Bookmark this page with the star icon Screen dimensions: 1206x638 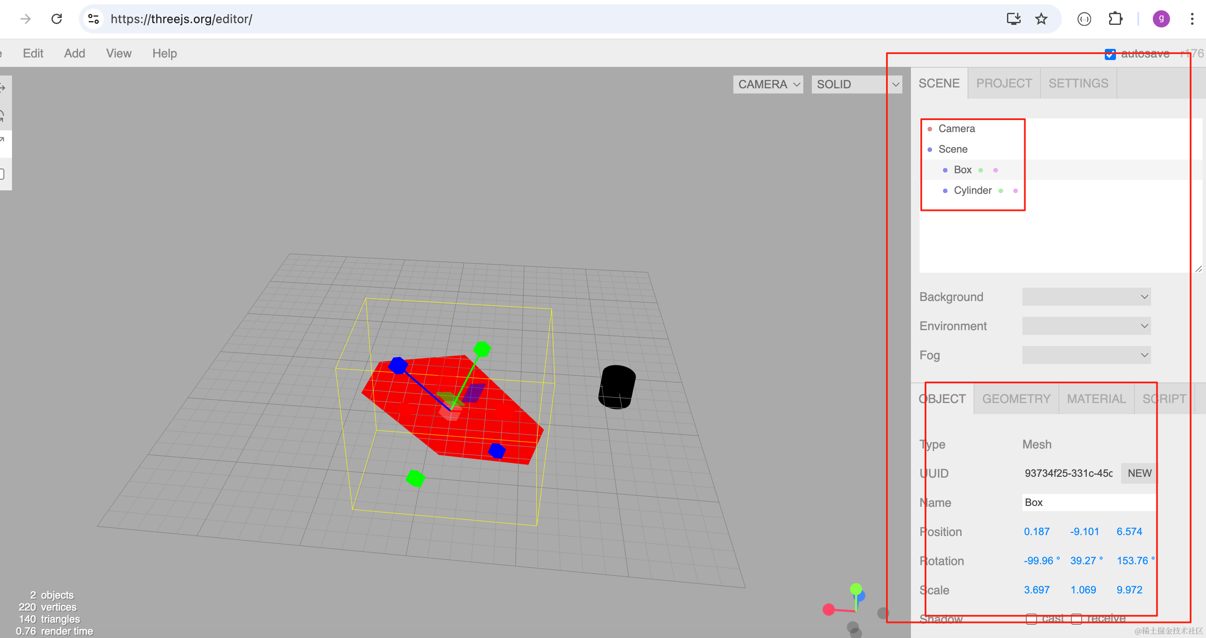click(x=1041, y=19)
